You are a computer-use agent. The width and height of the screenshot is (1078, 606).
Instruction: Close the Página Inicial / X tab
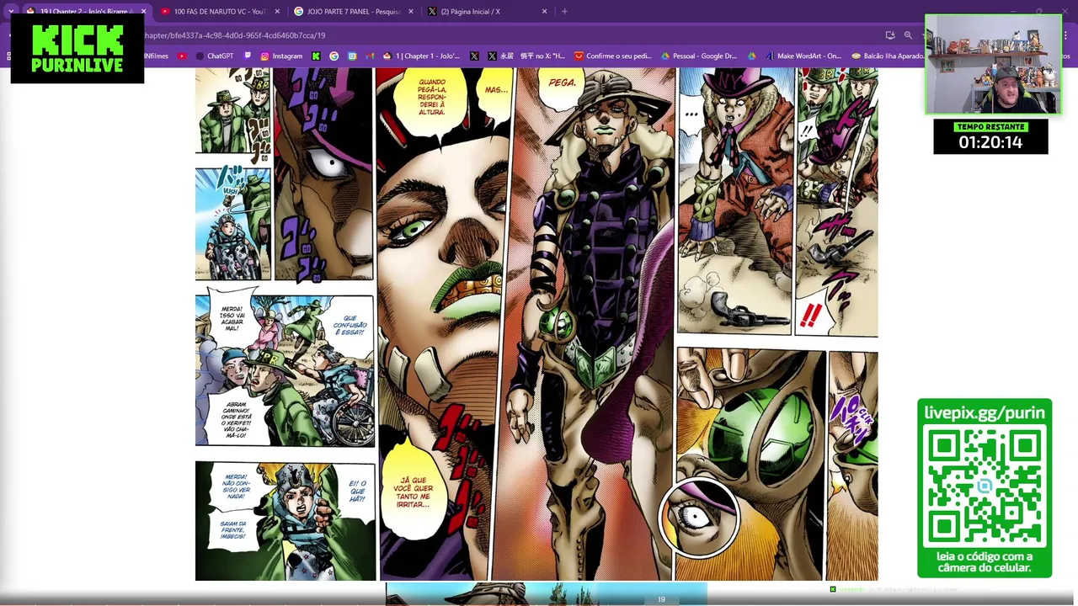(544, 12)
